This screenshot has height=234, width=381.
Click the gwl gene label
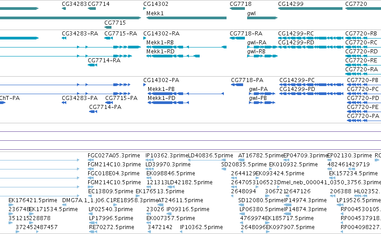tap(251, 13)
